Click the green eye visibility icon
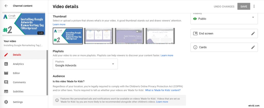This screenshot has height=108, width=264. point(195,19)
